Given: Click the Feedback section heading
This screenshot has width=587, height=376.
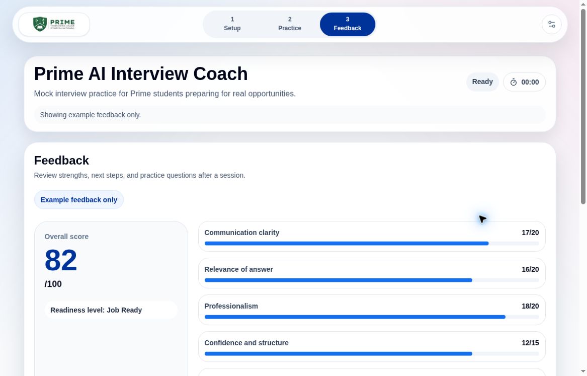Looking at the screenshot, I should [61, 160].
